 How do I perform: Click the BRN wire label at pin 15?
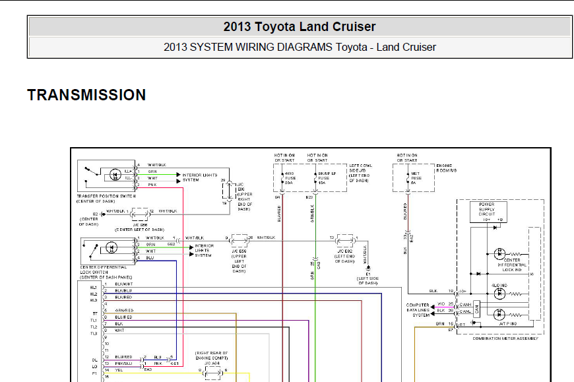pyautogui.click(x=440, y=324)
